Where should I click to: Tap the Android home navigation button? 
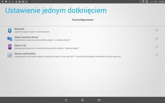coord(82,100)
